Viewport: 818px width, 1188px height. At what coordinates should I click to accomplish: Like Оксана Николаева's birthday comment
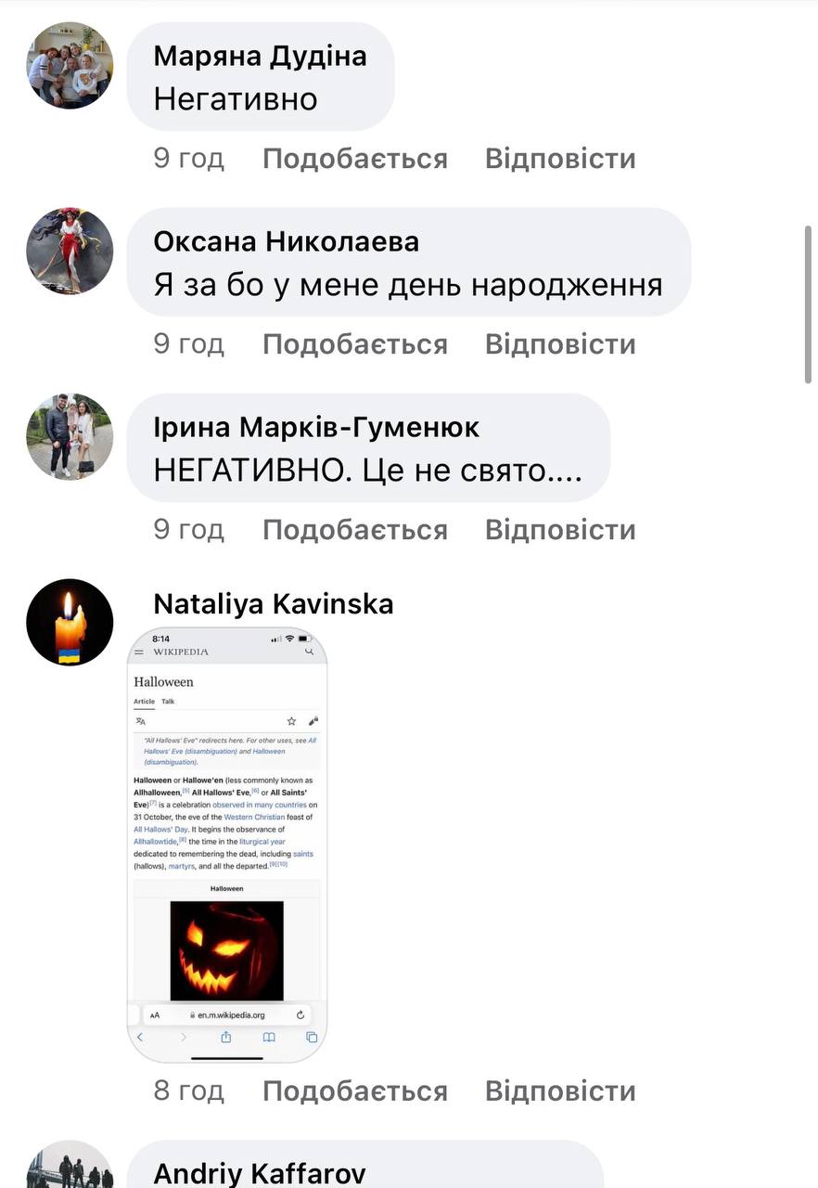[354, 344]
